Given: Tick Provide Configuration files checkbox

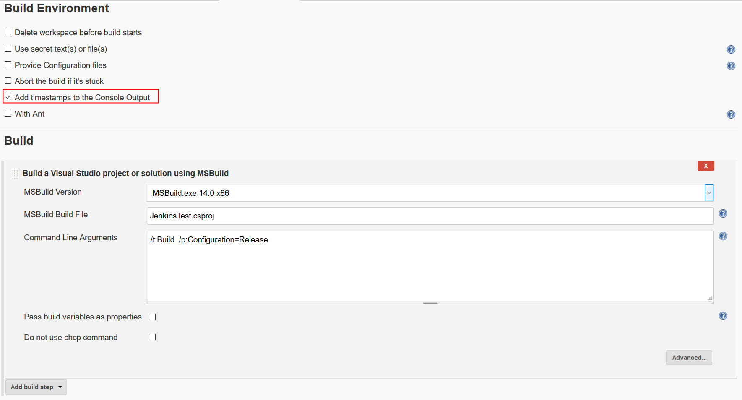Looking at the screenshot, I should point(8,65).
